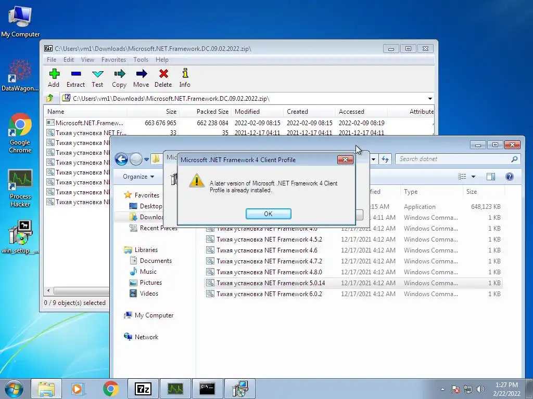The image size is (533, 399).
Task: Select Network in Explorer sidebar
Action: (142, 337)
